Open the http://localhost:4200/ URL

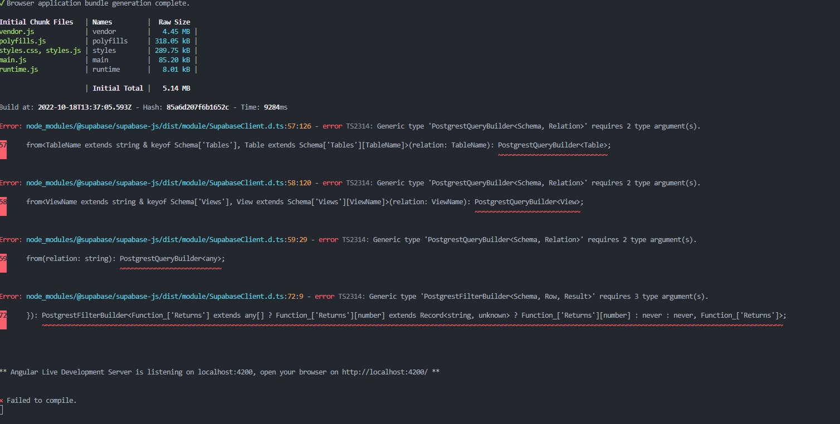(x=384, y=372)
